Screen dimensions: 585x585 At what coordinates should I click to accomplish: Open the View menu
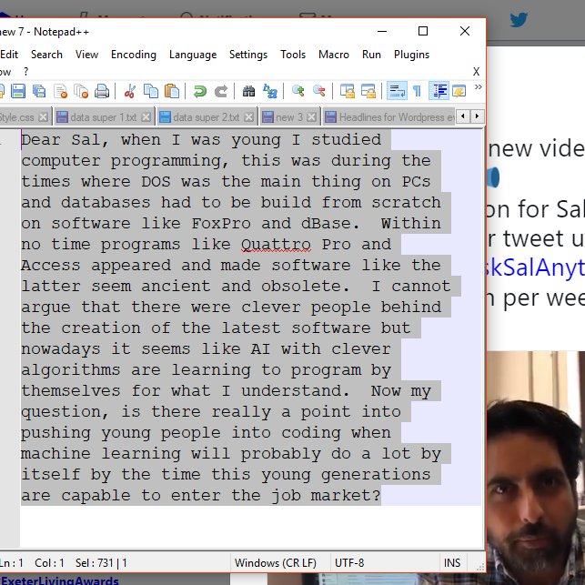(x=86, y=55)
